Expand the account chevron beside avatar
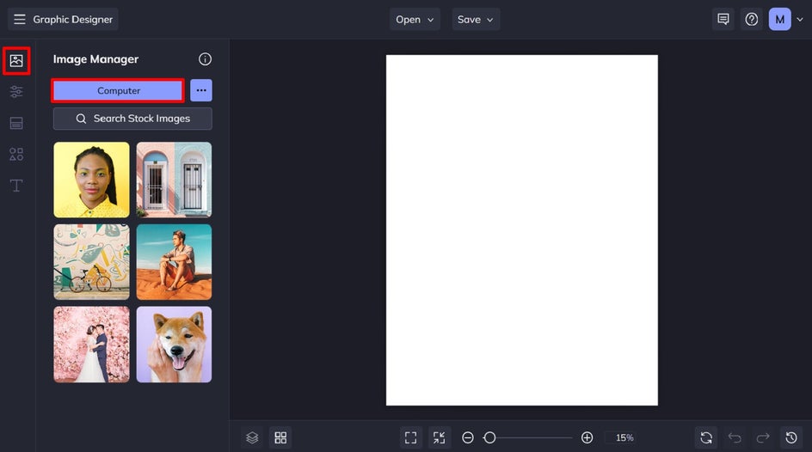812x452 pixels. coord(800,20)
